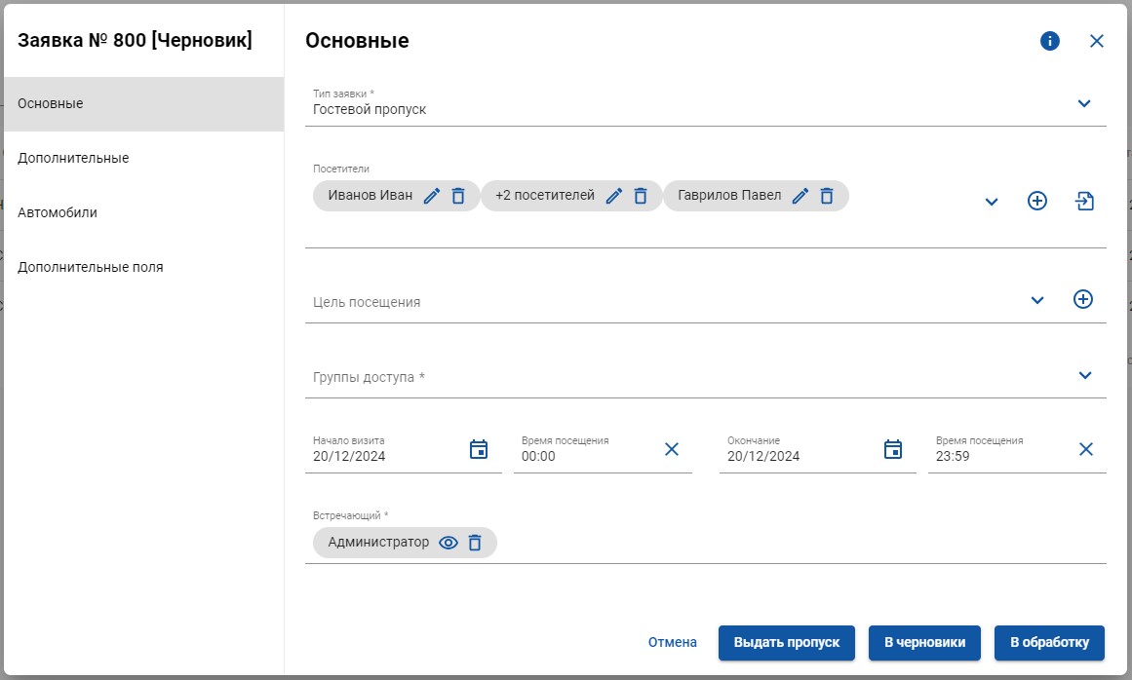Screen dimensions: 1132x680
Task: Add new visit purpose with plus icon
Action: 1083,299
